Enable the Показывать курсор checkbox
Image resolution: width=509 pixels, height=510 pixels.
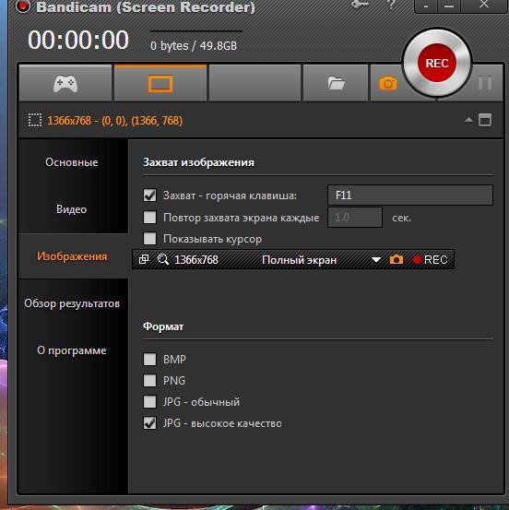point(149,239)
